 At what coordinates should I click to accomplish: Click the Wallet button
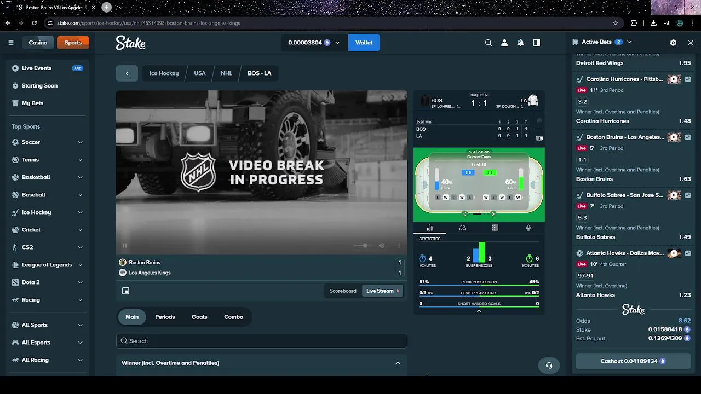pyautogui.click(x=364, y=43)
